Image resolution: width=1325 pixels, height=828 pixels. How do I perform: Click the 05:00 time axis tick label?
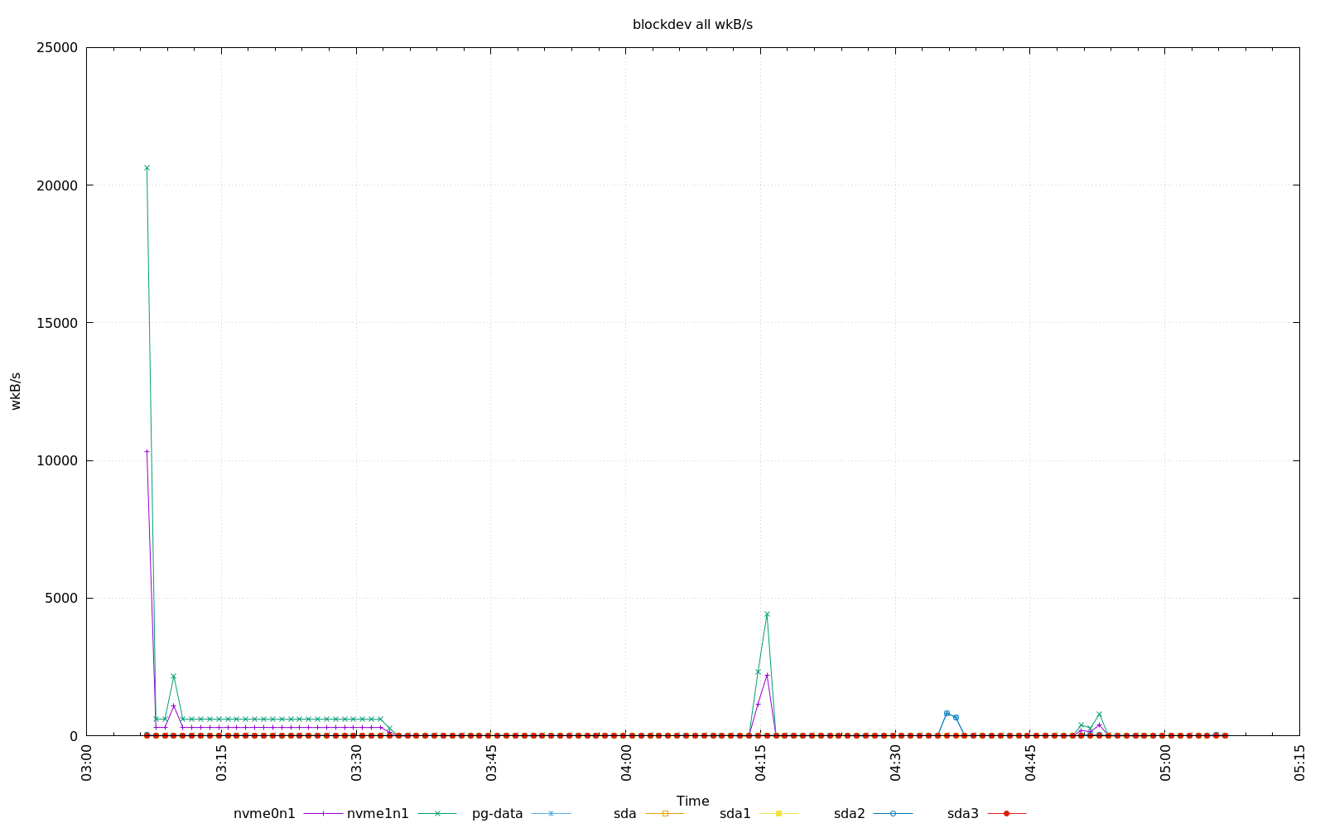pyautogui.click(x=1165, y=763)
